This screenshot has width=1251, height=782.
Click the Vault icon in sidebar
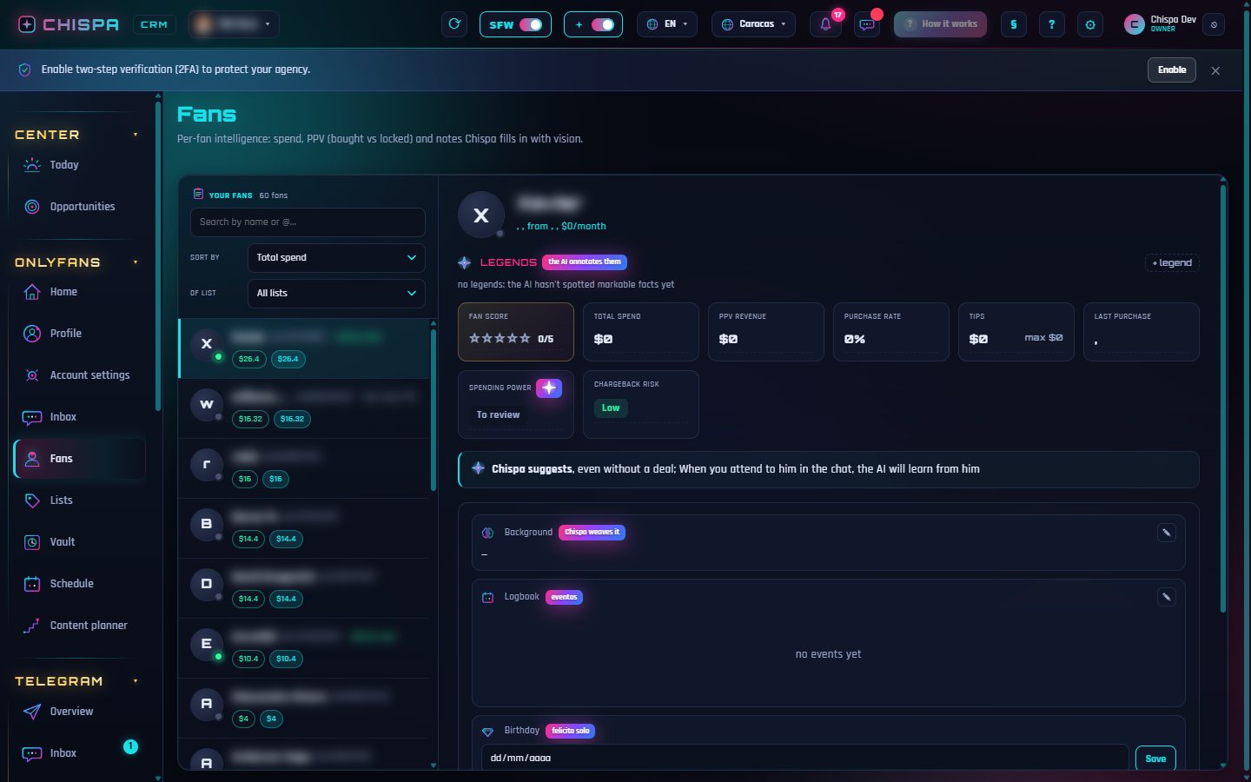pos(32,542)
